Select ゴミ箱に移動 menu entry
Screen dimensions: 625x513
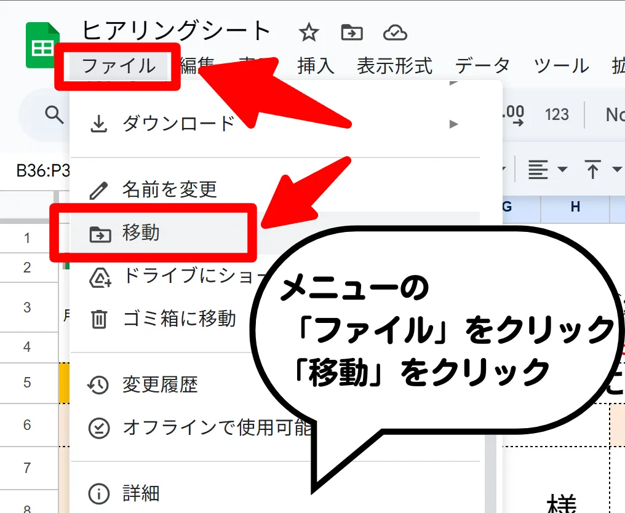[179, 319]
